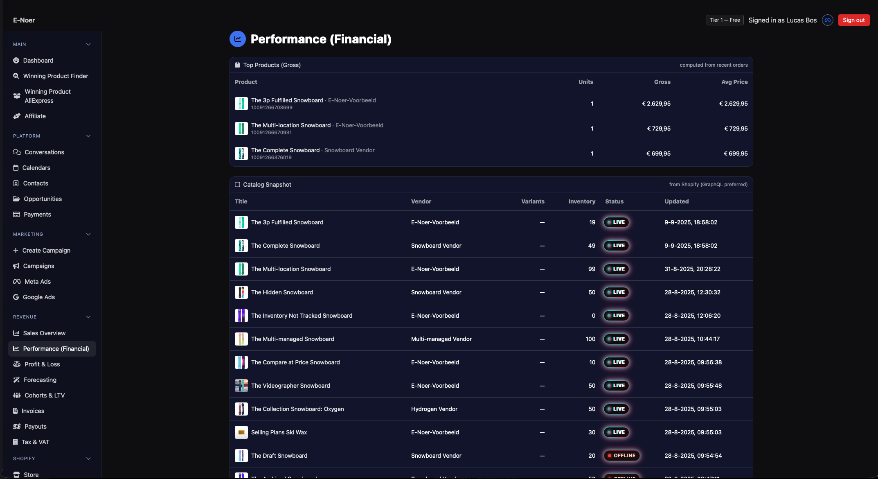This screenshot has height=479, width=878.
Task: Click the Forecasting magic wand icon
Action: (x=16, y=380)
